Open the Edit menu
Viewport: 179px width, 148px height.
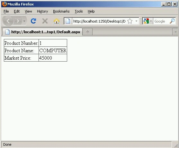pyautogui.click(x=17, y=11)
